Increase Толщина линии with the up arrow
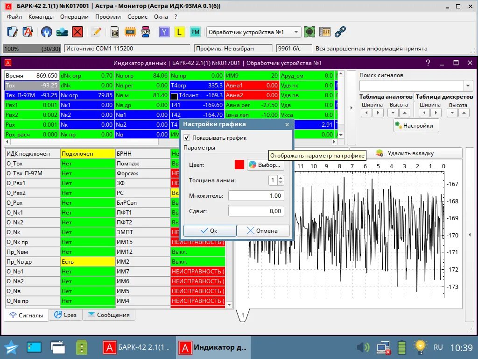Viewport: 478px width, 359px height. [x=281, y=178]
